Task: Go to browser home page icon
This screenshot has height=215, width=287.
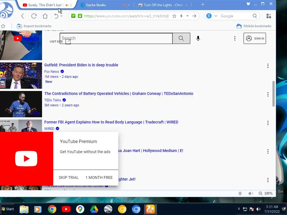Action: coord(45,16)
